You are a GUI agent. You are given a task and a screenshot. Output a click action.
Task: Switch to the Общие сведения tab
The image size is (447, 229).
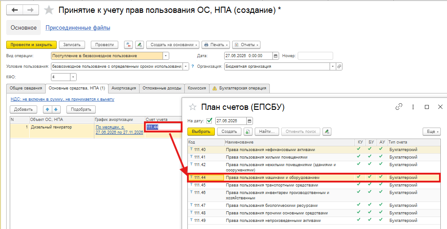click(x=26, y=88)
